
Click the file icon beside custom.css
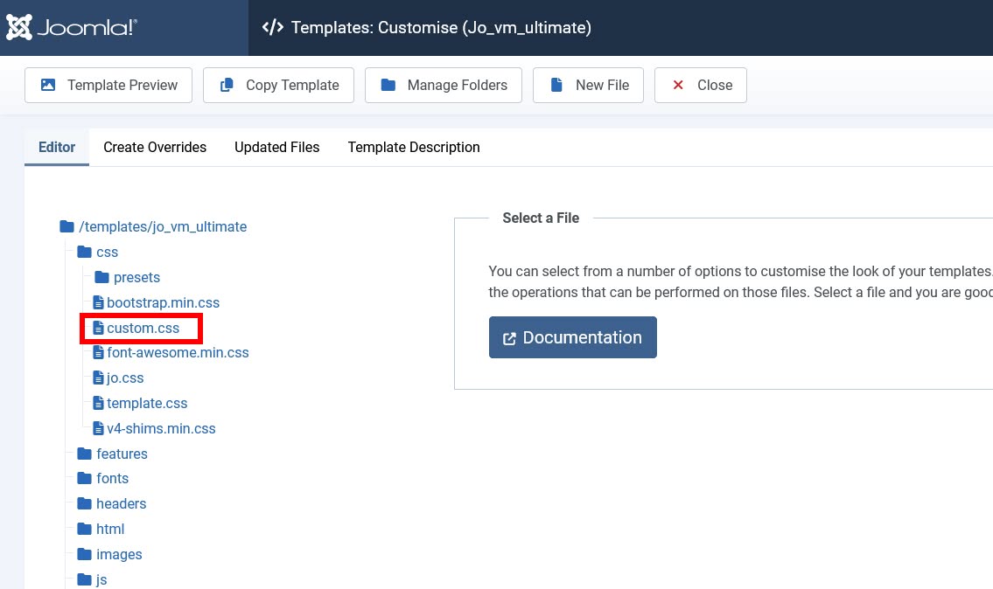pyautogui.click(x=99, y=328)
